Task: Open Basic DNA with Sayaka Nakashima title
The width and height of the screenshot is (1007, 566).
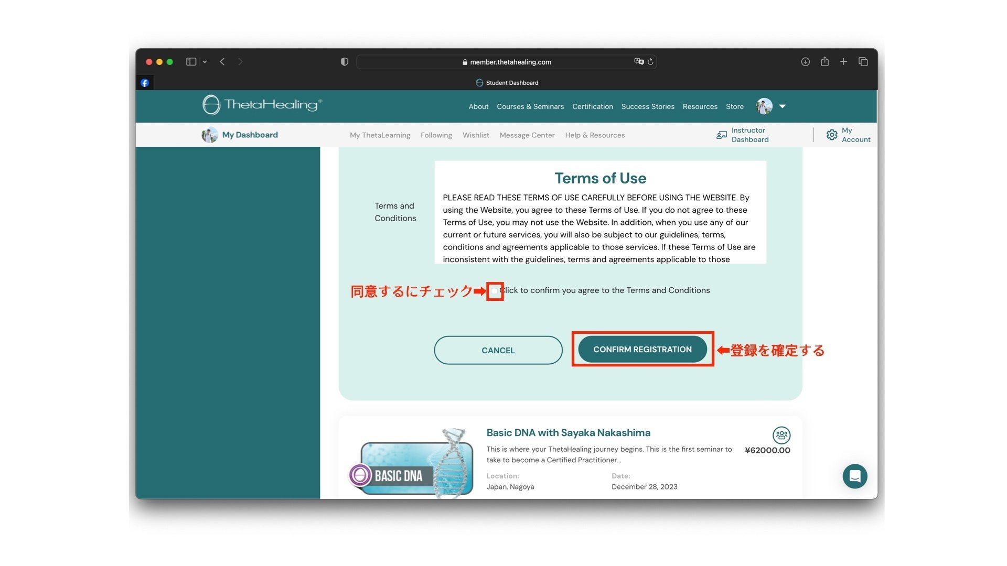Action: 569,433
